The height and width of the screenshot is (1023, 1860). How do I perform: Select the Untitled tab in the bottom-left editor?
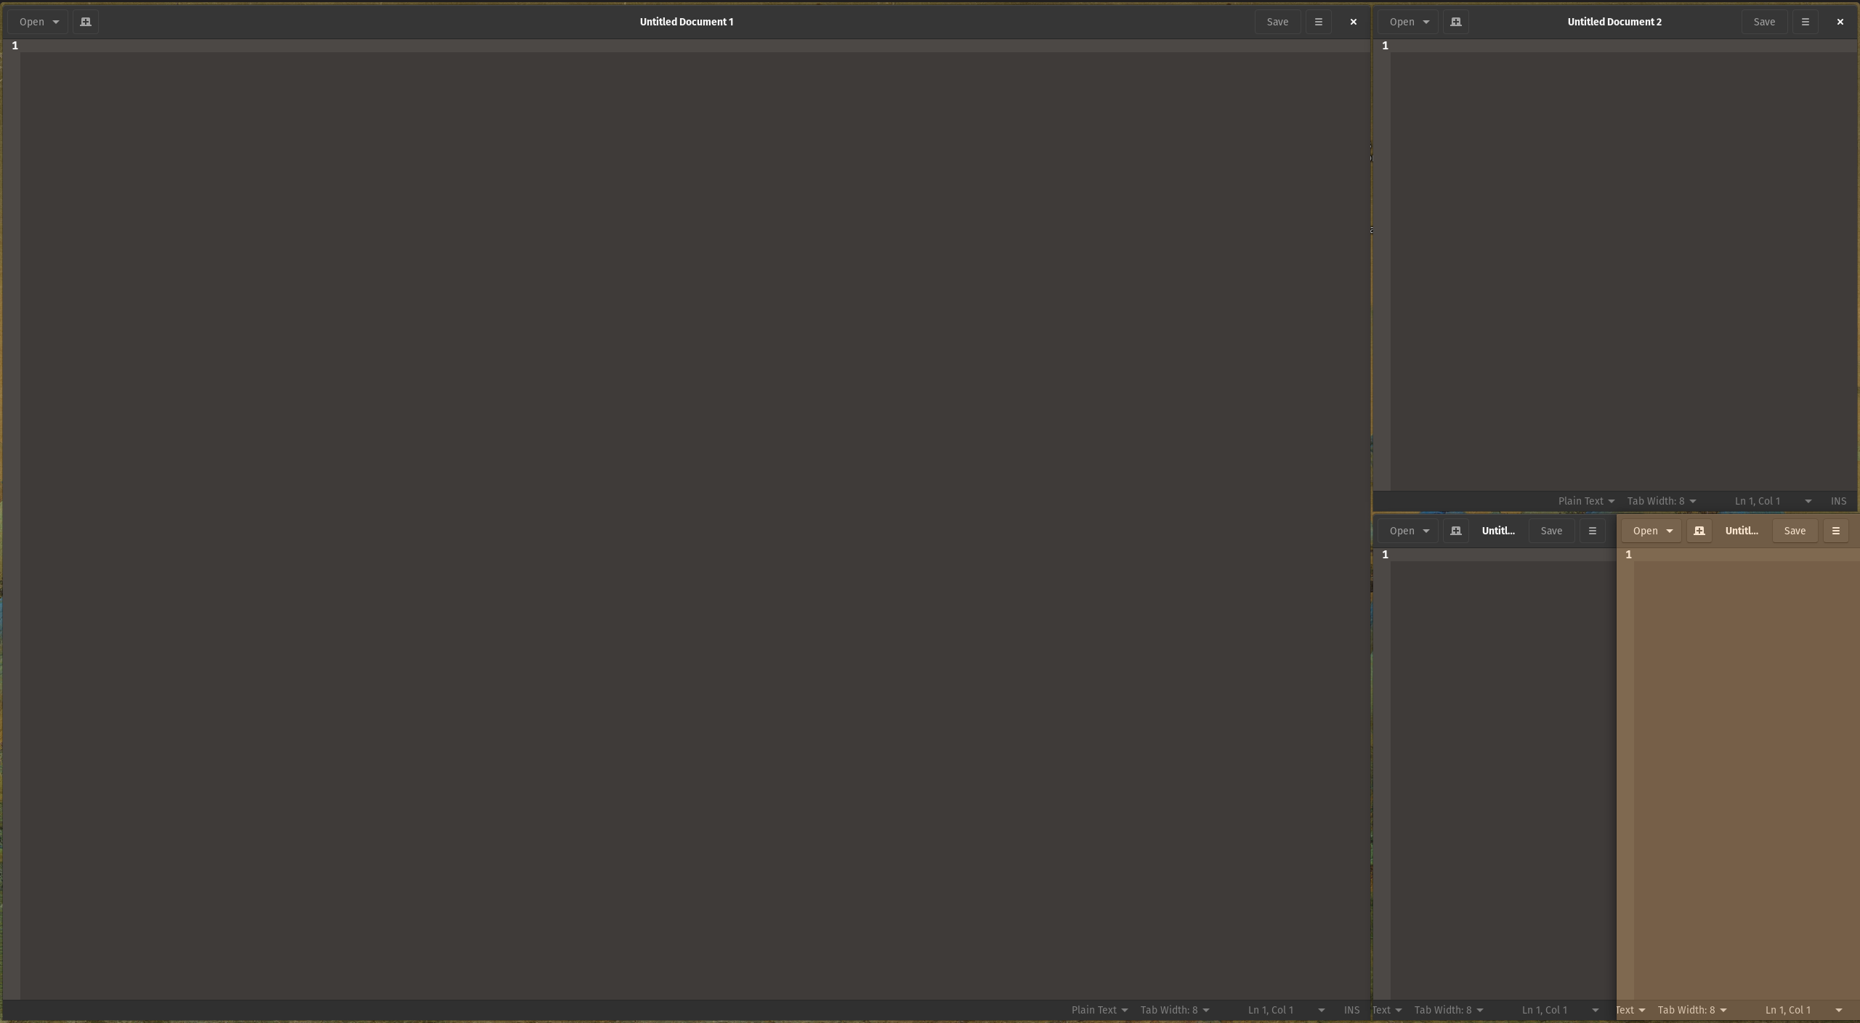point(1498,531)
